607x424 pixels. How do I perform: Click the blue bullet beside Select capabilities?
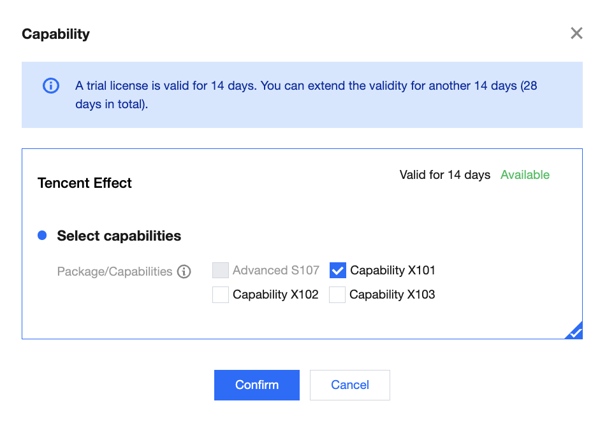(42, 236)
